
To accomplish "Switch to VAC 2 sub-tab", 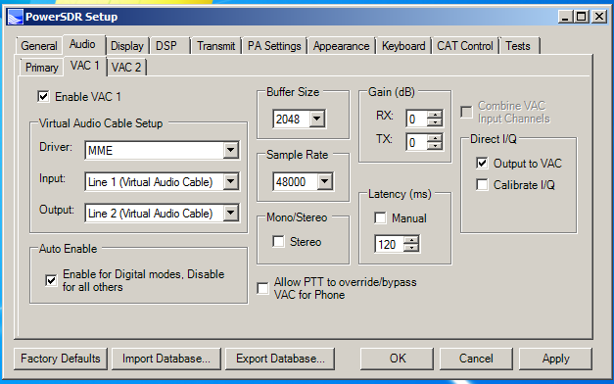I will click(x=126, y=68).
